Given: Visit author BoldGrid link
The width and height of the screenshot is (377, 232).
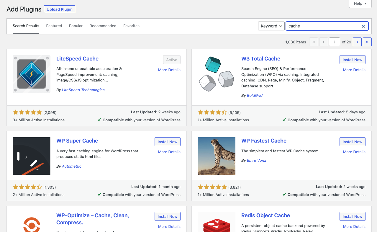Looking at the screenshot, I should pyautogui.click(x=255, y=96).
